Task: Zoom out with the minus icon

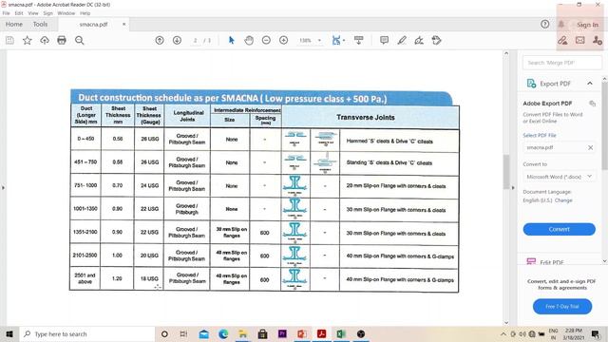Action: [x=266, y=40]
